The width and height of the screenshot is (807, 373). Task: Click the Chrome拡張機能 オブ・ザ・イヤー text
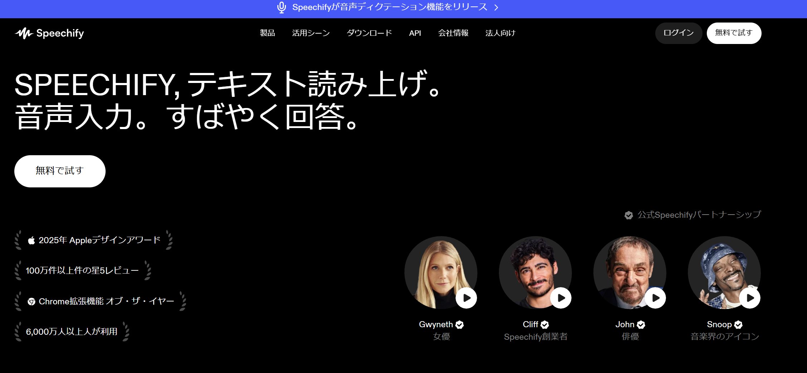[x=107, y=301]
